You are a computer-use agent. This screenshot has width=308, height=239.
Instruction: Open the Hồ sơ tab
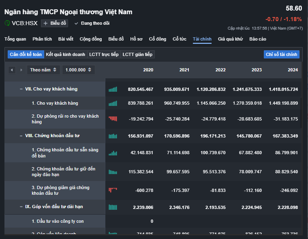pos(136,39)
